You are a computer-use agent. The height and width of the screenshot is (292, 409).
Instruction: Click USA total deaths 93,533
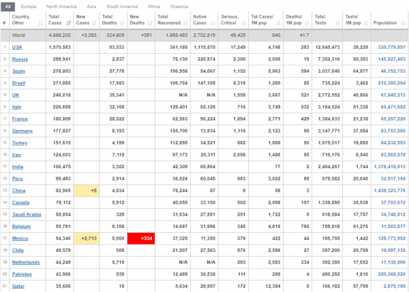117,48
